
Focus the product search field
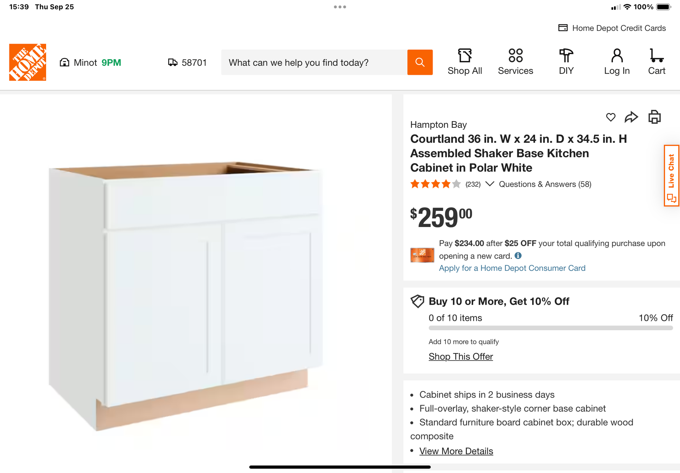[x=314, y=62]
